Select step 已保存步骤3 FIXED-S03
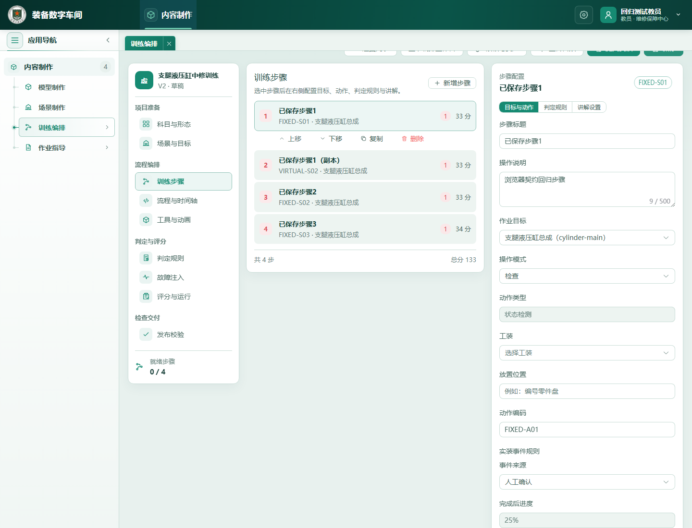Viewport: 692px width, 528px height. pos(365,229)
